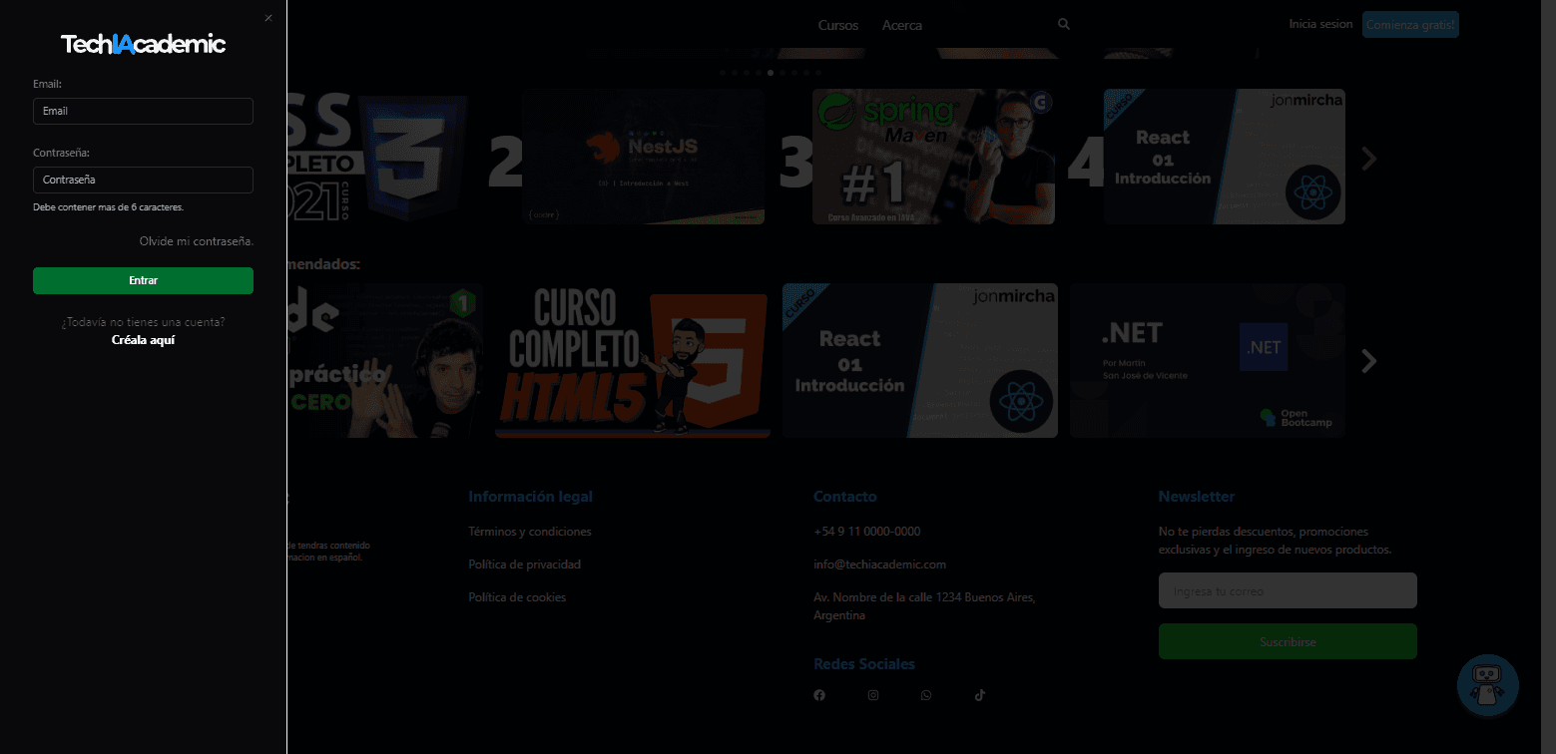Click 'Debe contener mas de 6 caracteres.' hint
This screenshot has width=1556, height=754.
tap(109, 207)
